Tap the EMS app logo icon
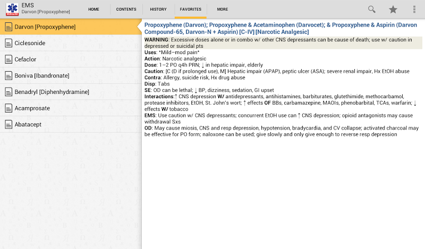The height and width of the screenshot is (249, 425). pos(12,9)
